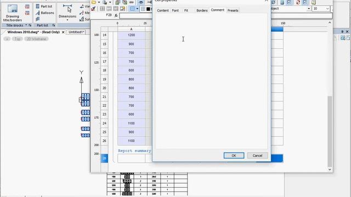Click the second grid table layout icon
351x197 pixels.
(109, 9)
